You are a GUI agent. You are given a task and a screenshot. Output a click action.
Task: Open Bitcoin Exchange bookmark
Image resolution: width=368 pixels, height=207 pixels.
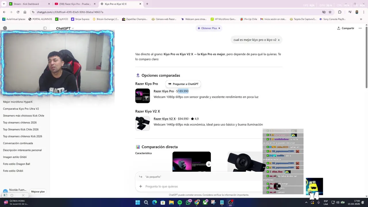tap(106, 19)
